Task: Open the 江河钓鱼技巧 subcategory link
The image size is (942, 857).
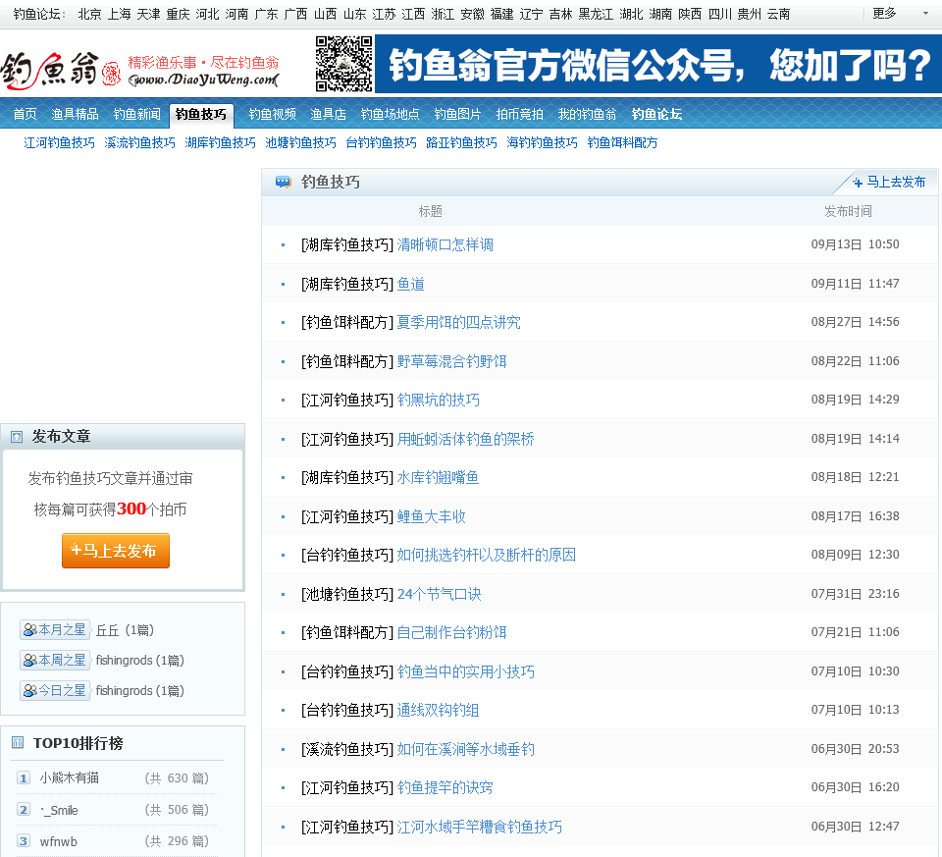Action: pos(60,143)
